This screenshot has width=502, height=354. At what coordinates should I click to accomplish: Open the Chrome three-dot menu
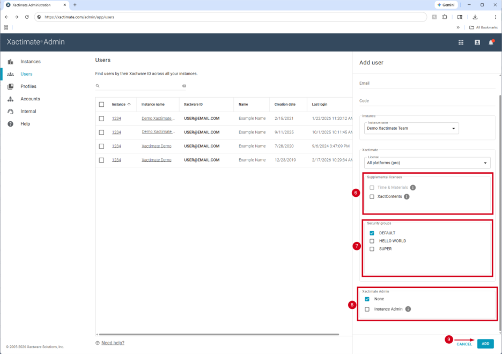click(x=495, y=17)
